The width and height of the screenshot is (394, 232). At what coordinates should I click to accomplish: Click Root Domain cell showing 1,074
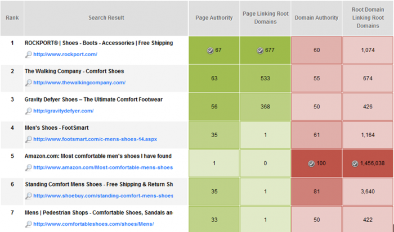[368, 50]
